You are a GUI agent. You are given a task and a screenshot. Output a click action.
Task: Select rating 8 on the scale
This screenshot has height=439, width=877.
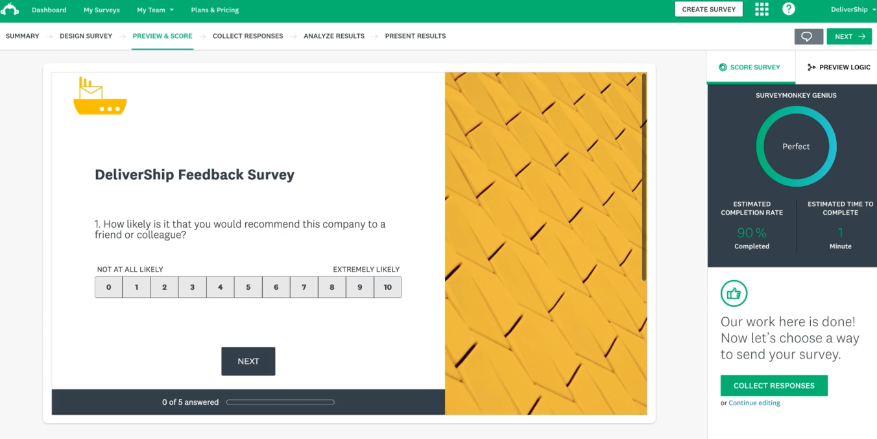pyautogui.click(x=332, y=287)
